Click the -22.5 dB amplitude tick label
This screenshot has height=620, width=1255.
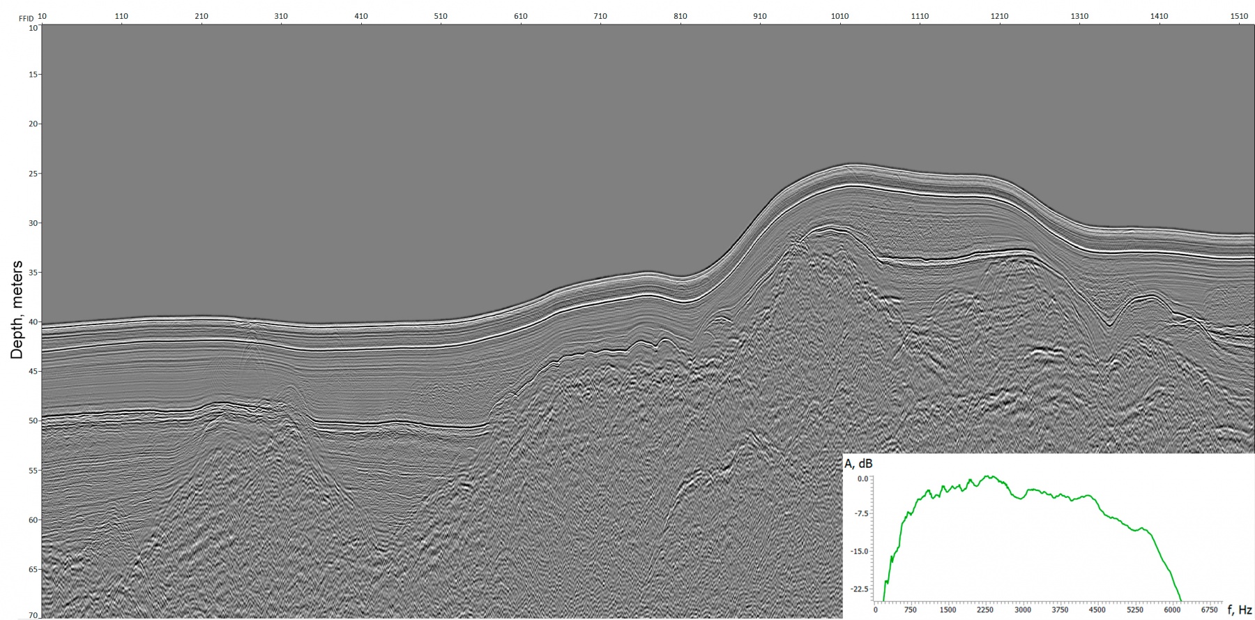[x=859, y=589]
